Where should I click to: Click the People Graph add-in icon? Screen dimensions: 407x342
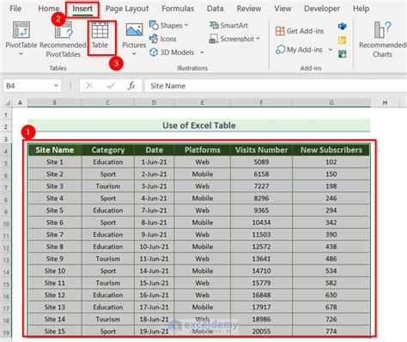[343, 53]
